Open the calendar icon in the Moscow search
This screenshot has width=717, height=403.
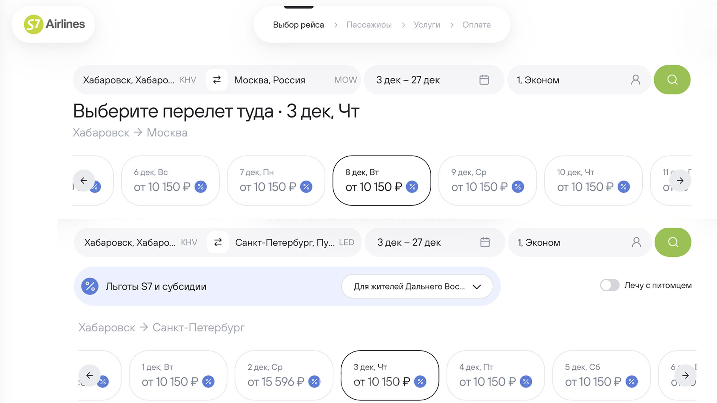484,80
